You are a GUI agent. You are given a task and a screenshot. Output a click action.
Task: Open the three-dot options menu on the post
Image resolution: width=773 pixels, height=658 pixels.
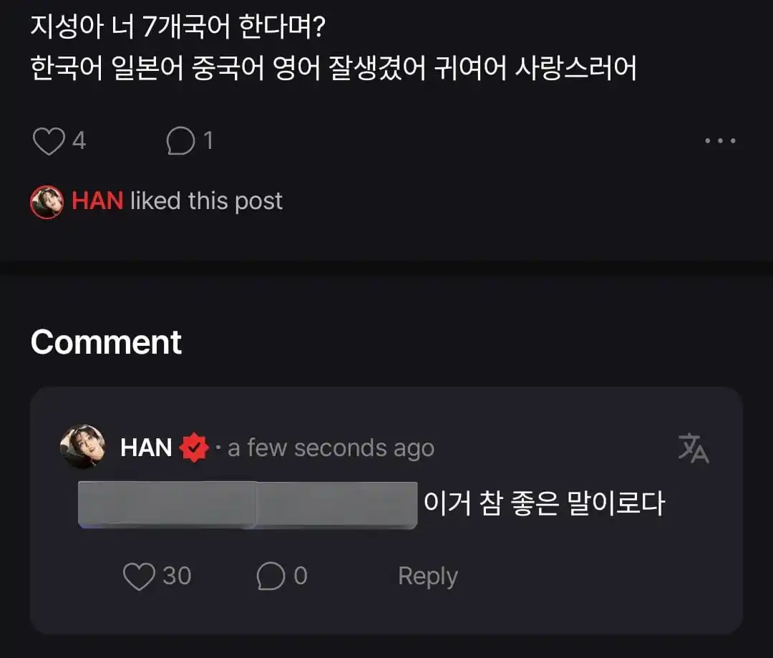click(x=720, y=140)
